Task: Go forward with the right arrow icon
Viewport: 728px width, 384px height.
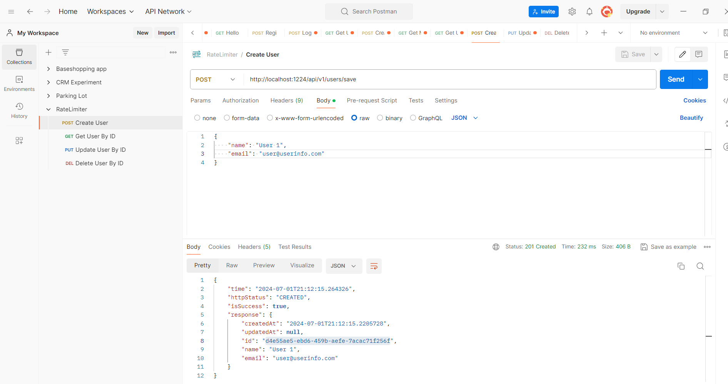Action: point(47,12)
